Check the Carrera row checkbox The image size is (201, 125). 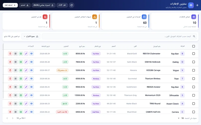193,112
